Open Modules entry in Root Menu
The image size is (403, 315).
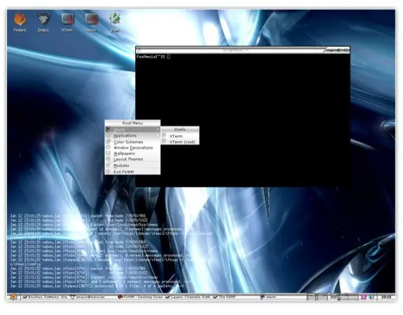[x=132, y=166]
